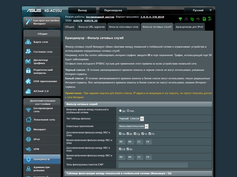Click the USB application puzzle icon

(28, 81)
